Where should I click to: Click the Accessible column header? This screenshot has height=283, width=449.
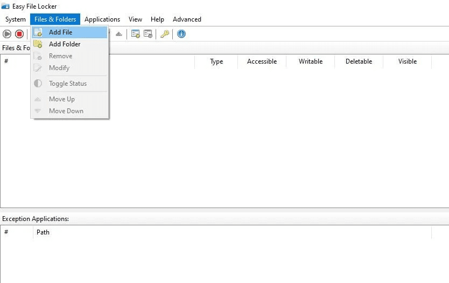(x=262, y=61)
